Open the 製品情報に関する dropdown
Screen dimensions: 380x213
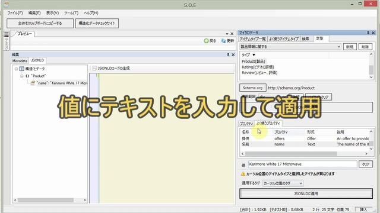pyautogui.click(x=339, y=47)
